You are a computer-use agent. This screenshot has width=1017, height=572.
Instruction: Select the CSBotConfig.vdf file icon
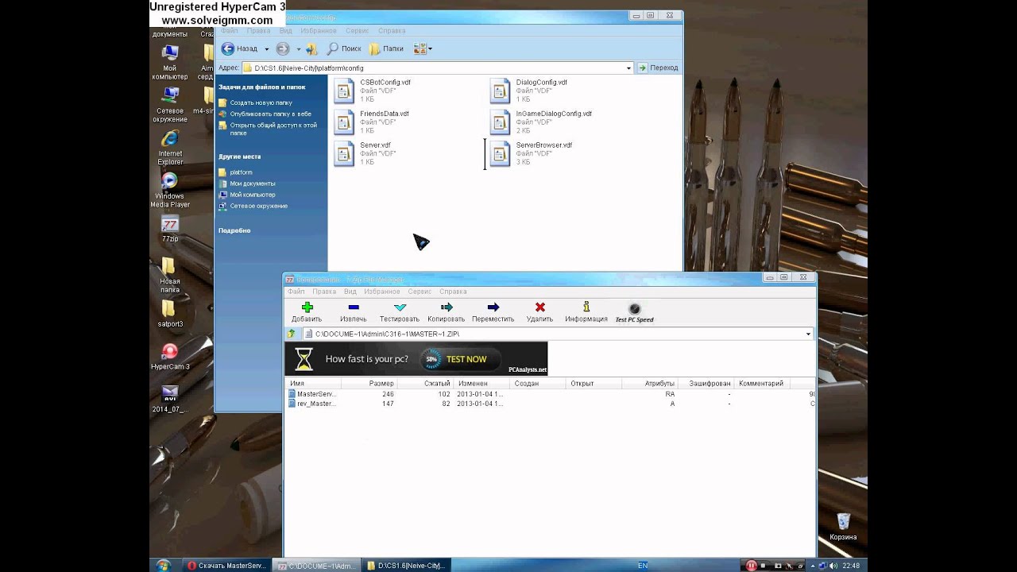(344, 91)
